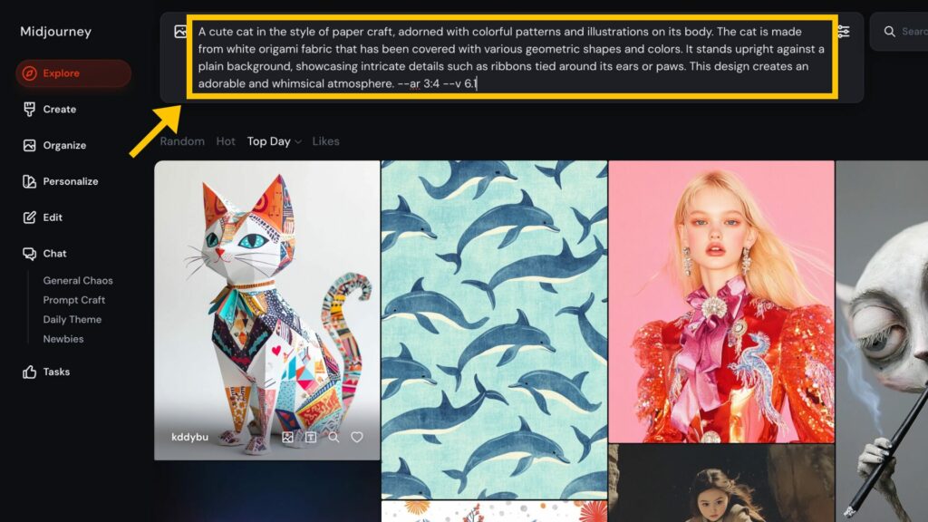Viewport: 928px width, 522px height.
Task: Open the dolphin pattern image thumbnail
Action: coord(494,330)
